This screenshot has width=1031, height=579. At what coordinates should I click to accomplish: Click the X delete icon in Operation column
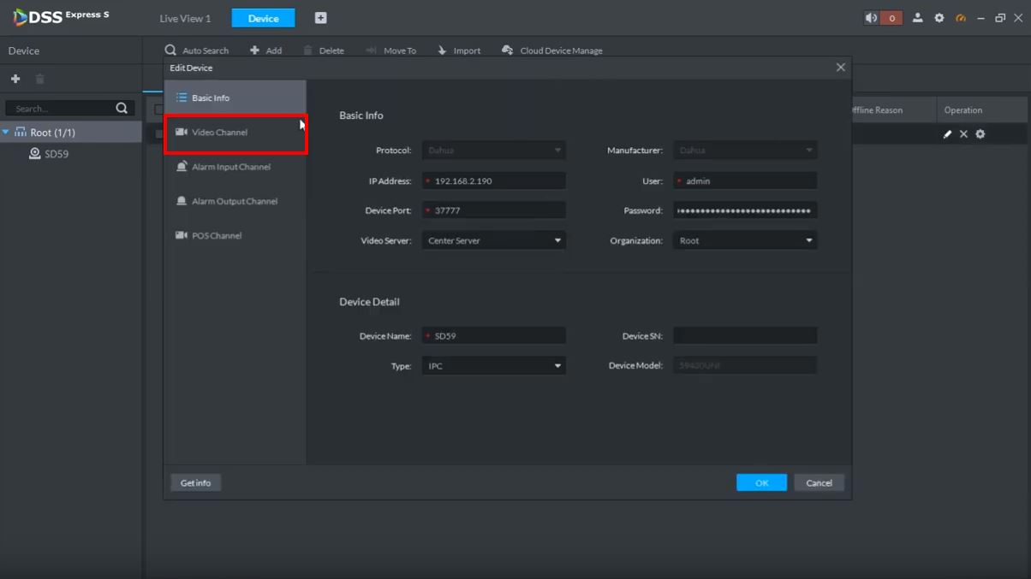coord(963,134)
